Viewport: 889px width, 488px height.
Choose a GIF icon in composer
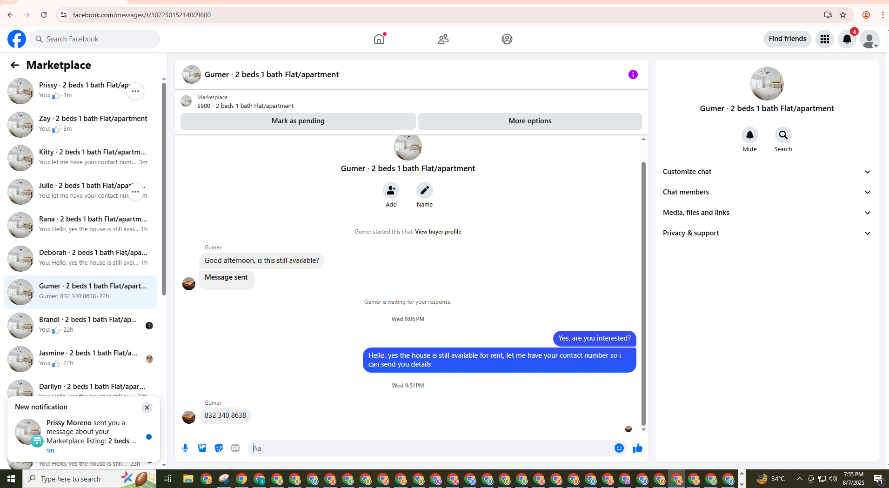coord(235,448)
